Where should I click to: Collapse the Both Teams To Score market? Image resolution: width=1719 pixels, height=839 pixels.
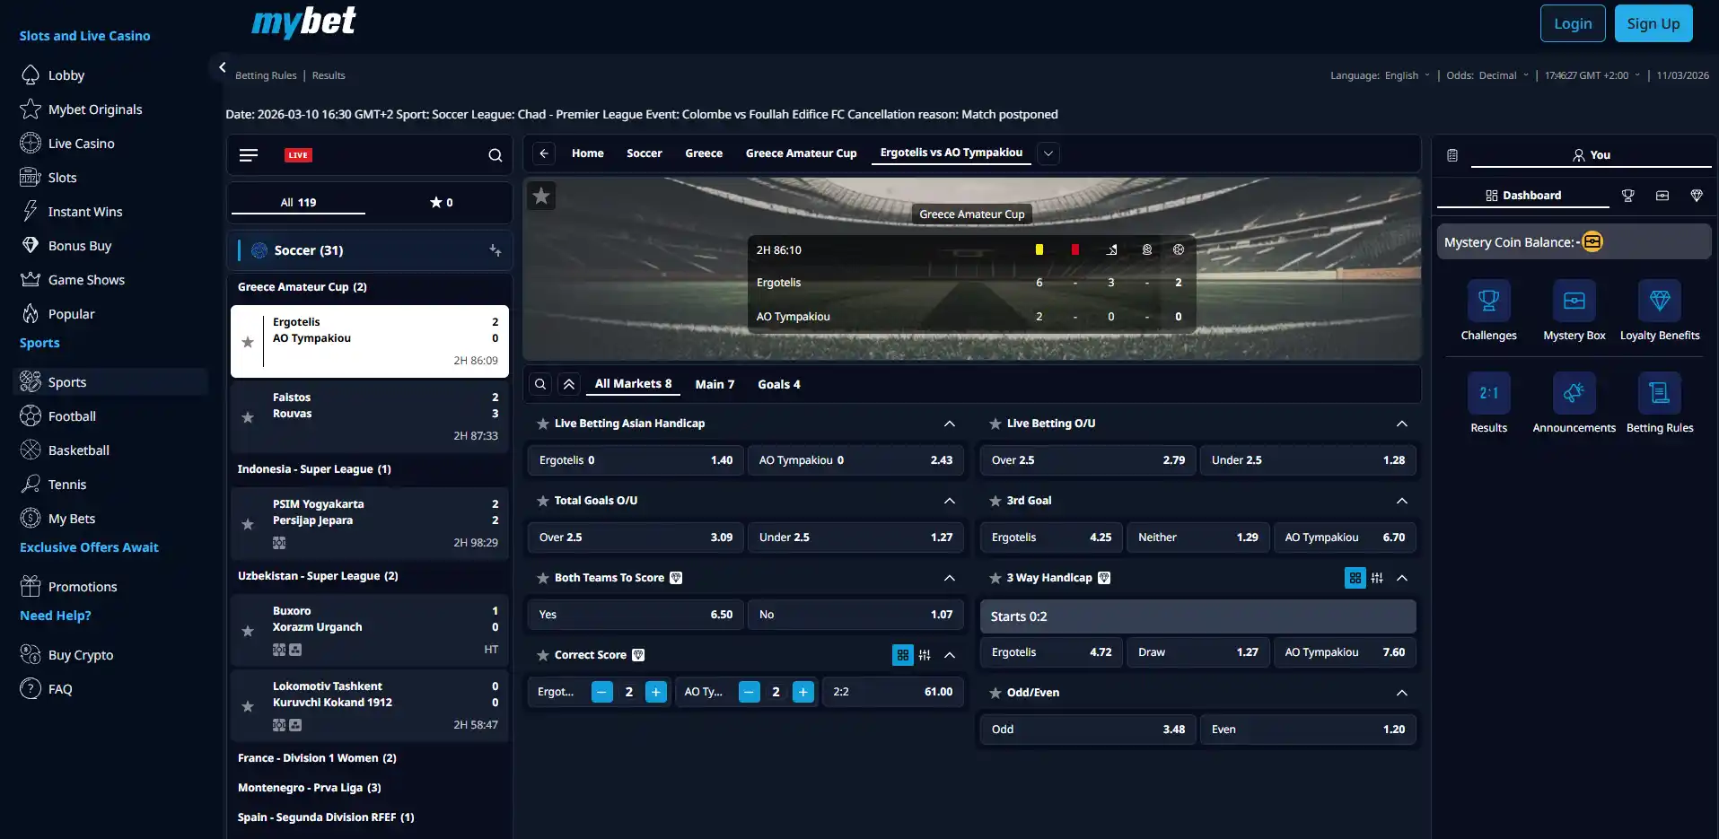coord(950,578)
